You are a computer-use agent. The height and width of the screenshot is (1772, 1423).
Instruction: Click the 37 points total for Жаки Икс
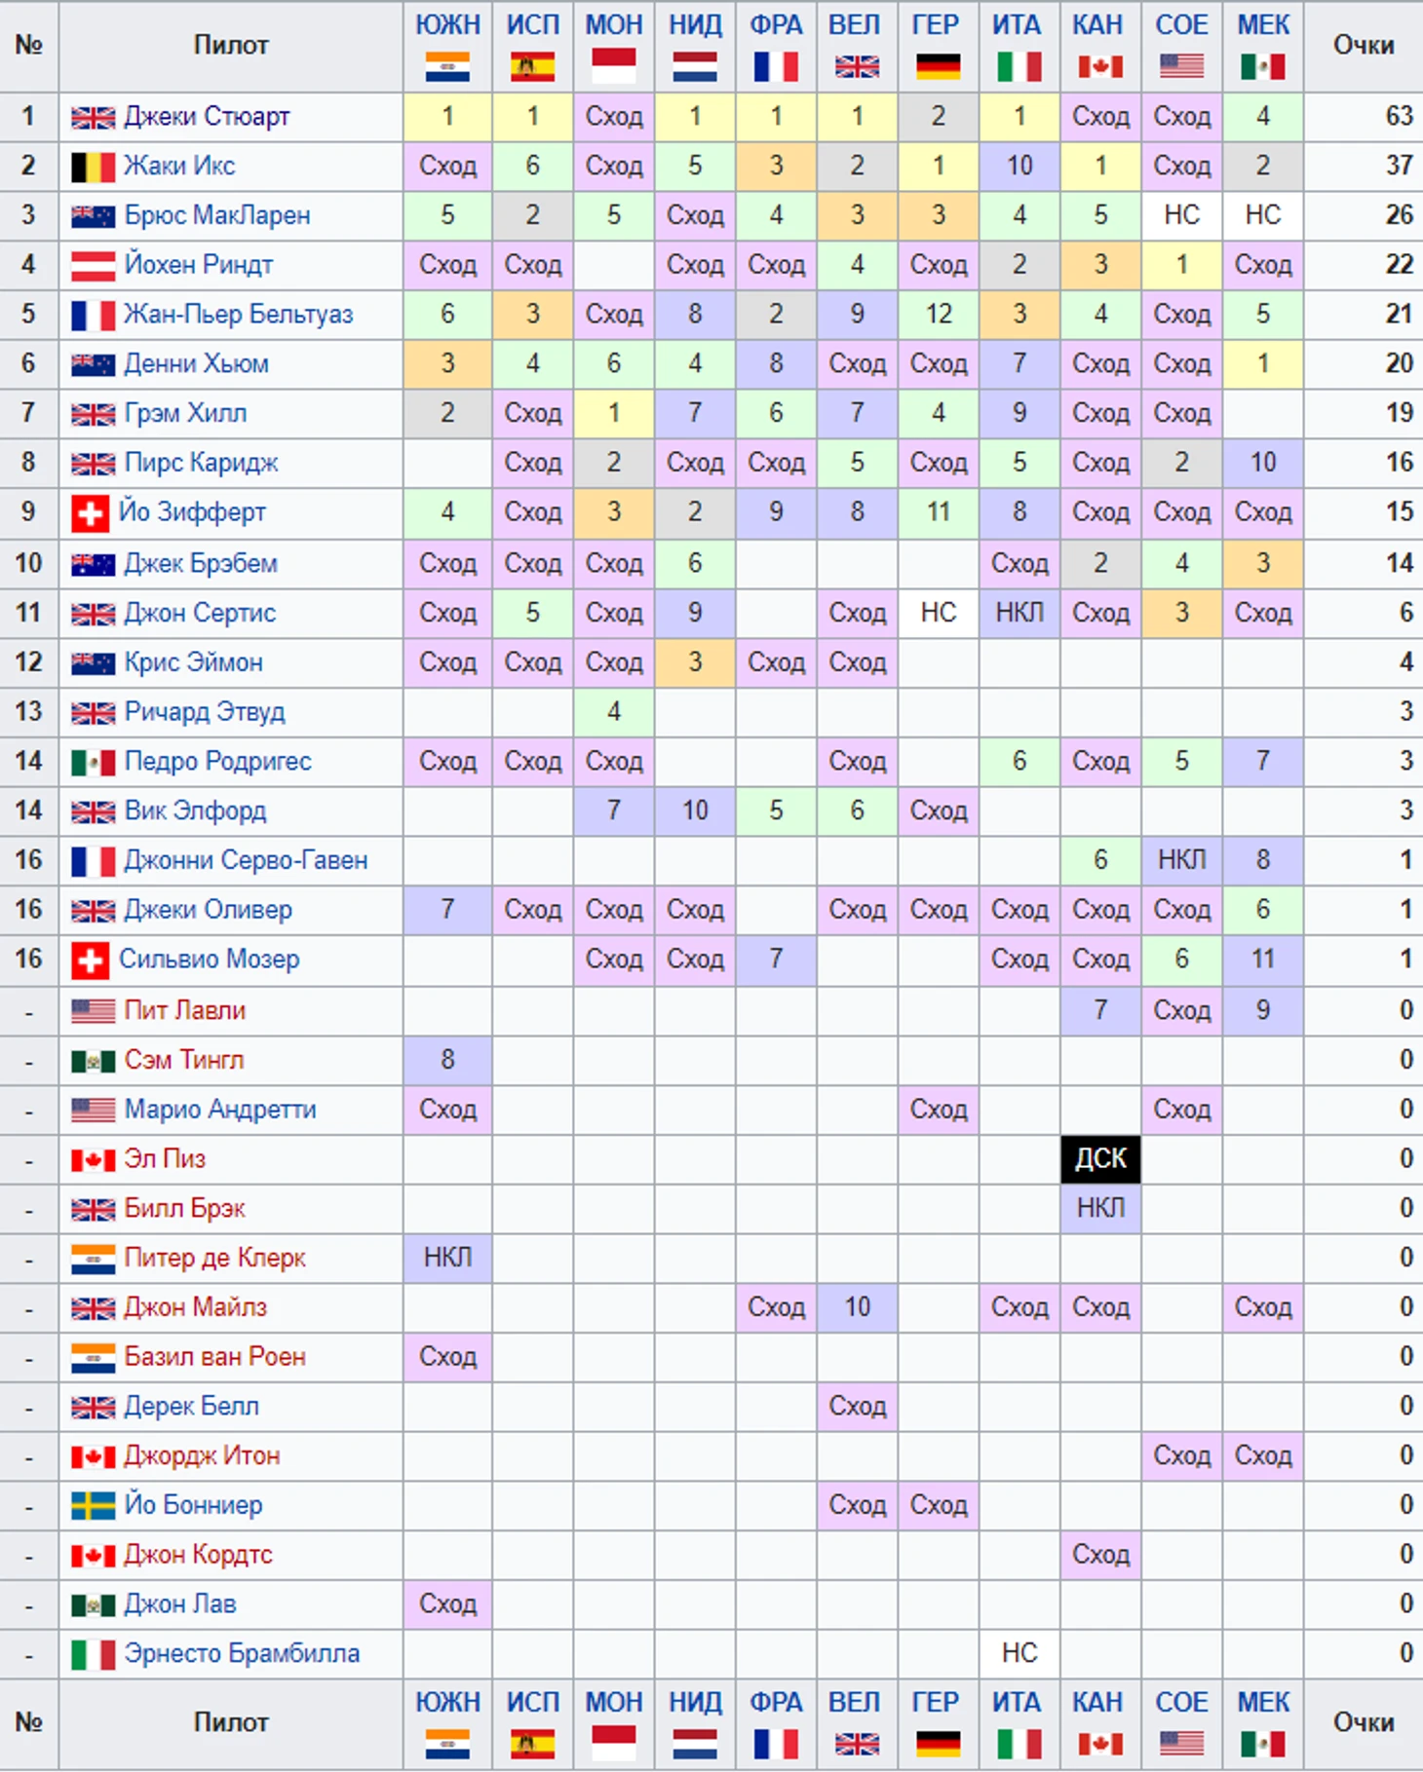[x=1399, y=167]
